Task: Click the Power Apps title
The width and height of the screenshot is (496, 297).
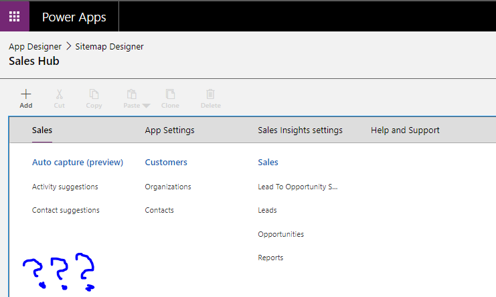Action: tap(74, 17)
